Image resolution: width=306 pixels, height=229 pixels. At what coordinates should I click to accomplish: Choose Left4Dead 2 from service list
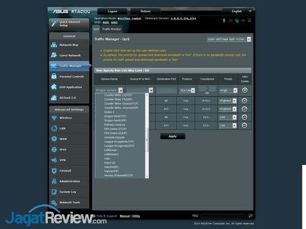(111, 154)
